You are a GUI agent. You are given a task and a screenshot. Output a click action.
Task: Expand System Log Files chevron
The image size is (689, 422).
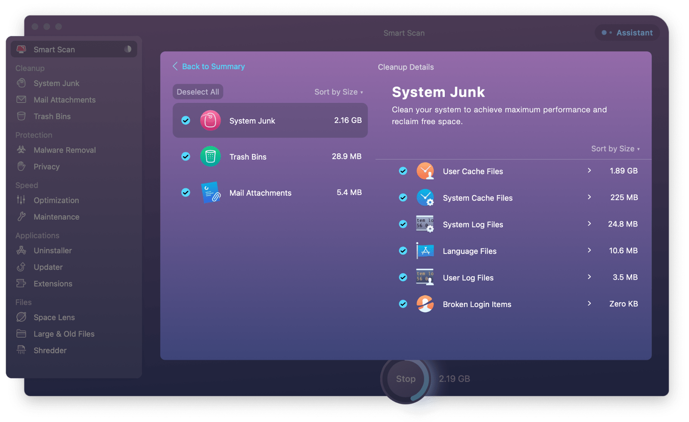coord(590,224)
